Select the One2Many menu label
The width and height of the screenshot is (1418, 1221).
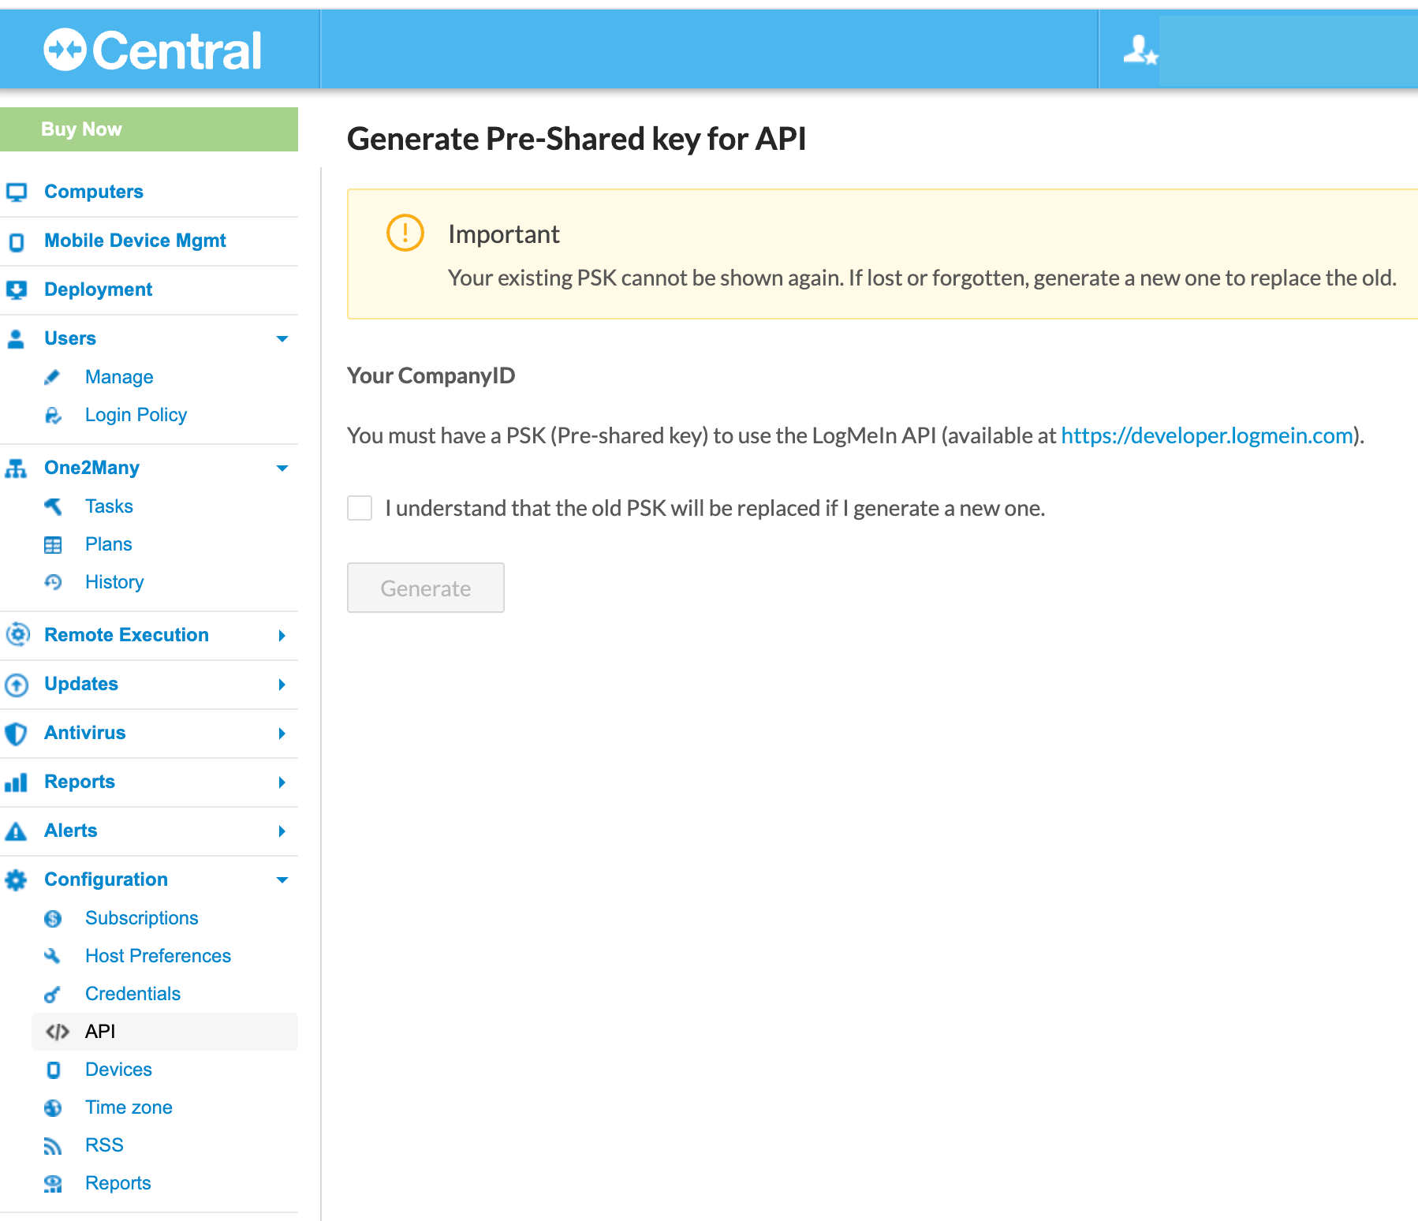pos(91,468)
